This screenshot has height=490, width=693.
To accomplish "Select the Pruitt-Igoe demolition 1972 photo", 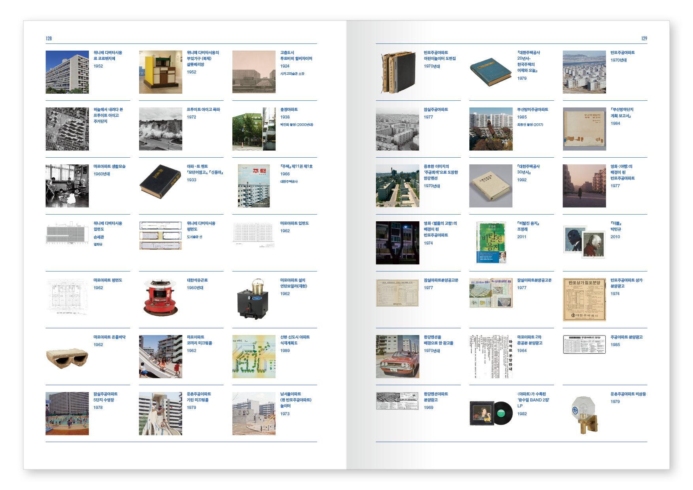I will pos(160,129).
